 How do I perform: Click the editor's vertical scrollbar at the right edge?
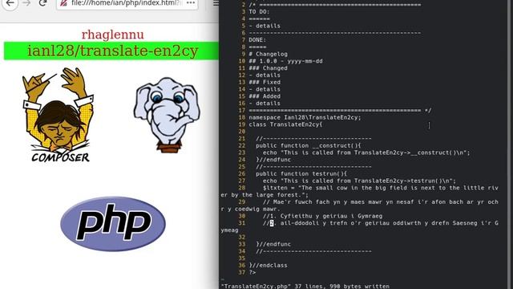(509, 144)
